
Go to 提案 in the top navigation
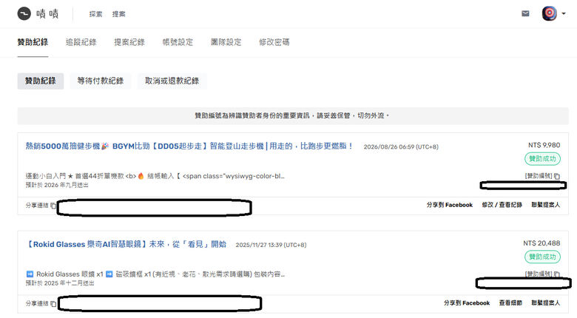click(118, 14)
